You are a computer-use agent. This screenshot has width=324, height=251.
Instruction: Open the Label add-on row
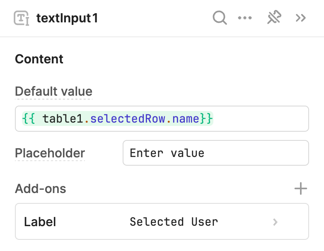[162, 222]
